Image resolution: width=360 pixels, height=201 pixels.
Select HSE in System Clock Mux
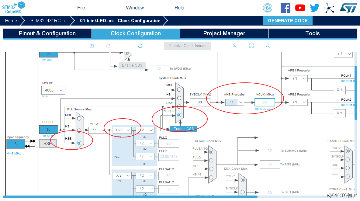(x=179, y=107)
